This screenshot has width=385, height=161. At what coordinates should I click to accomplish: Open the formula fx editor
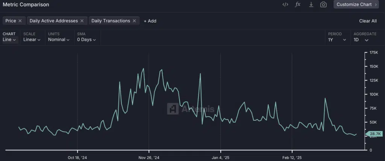(x=298, y=5)
